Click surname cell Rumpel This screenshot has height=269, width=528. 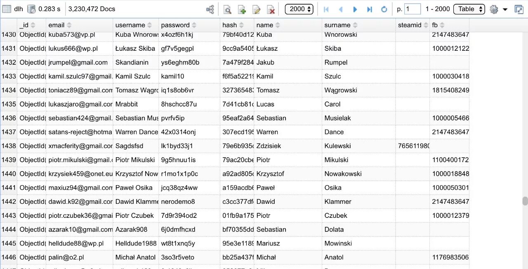pyautogui.click(x=359, y=63)
